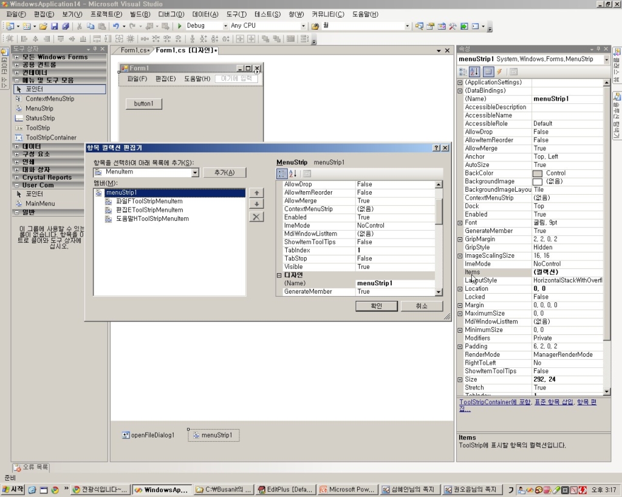The height and width of the screenshot is (497, 622).
Task: Show Events lightning icon in Properties panel
Action: tap(499, 72)
